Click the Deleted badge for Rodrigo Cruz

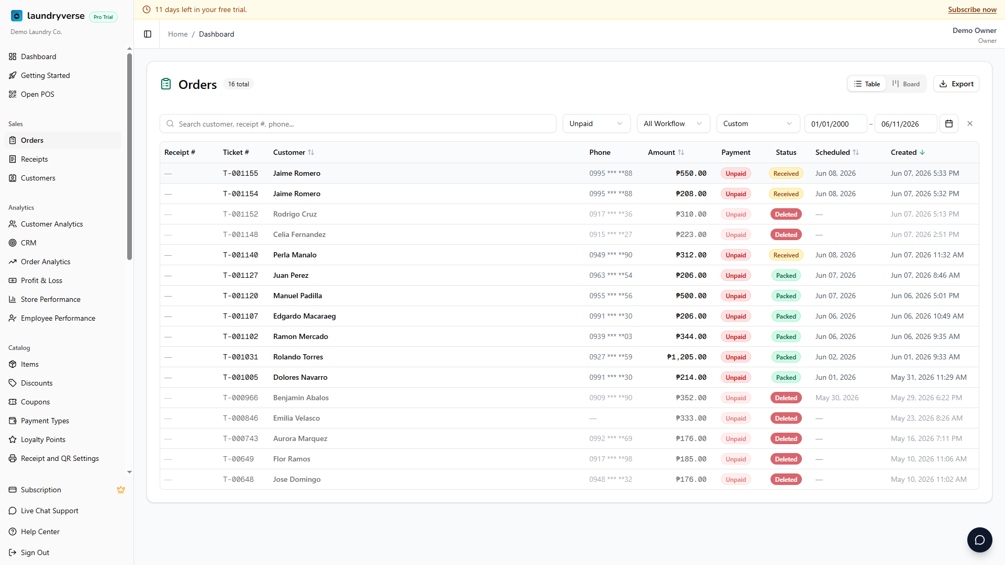pos(786,214)
